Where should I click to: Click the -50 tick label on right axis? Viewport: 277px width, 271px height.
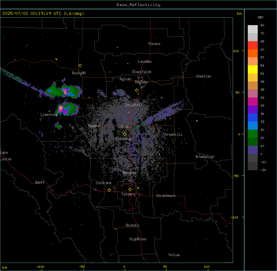[x=236, y=176]
